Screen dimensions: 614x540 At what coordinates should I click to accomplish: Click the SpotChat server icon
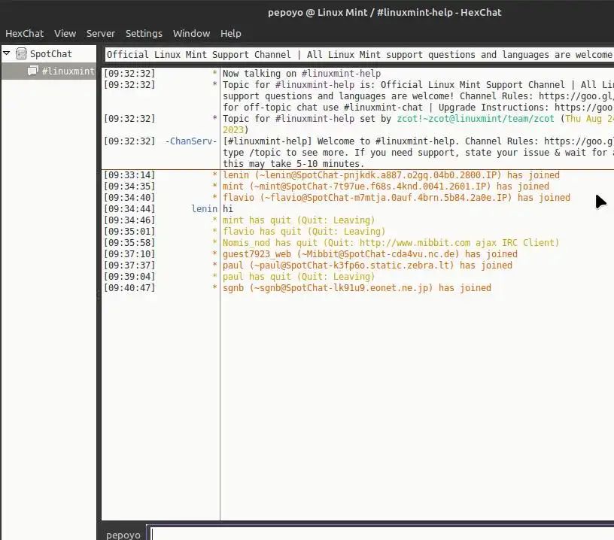(21, 53)
